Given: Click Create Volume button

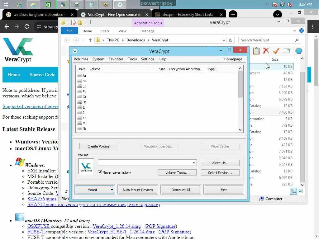Looking at the screenshot, I should (98, 146).
